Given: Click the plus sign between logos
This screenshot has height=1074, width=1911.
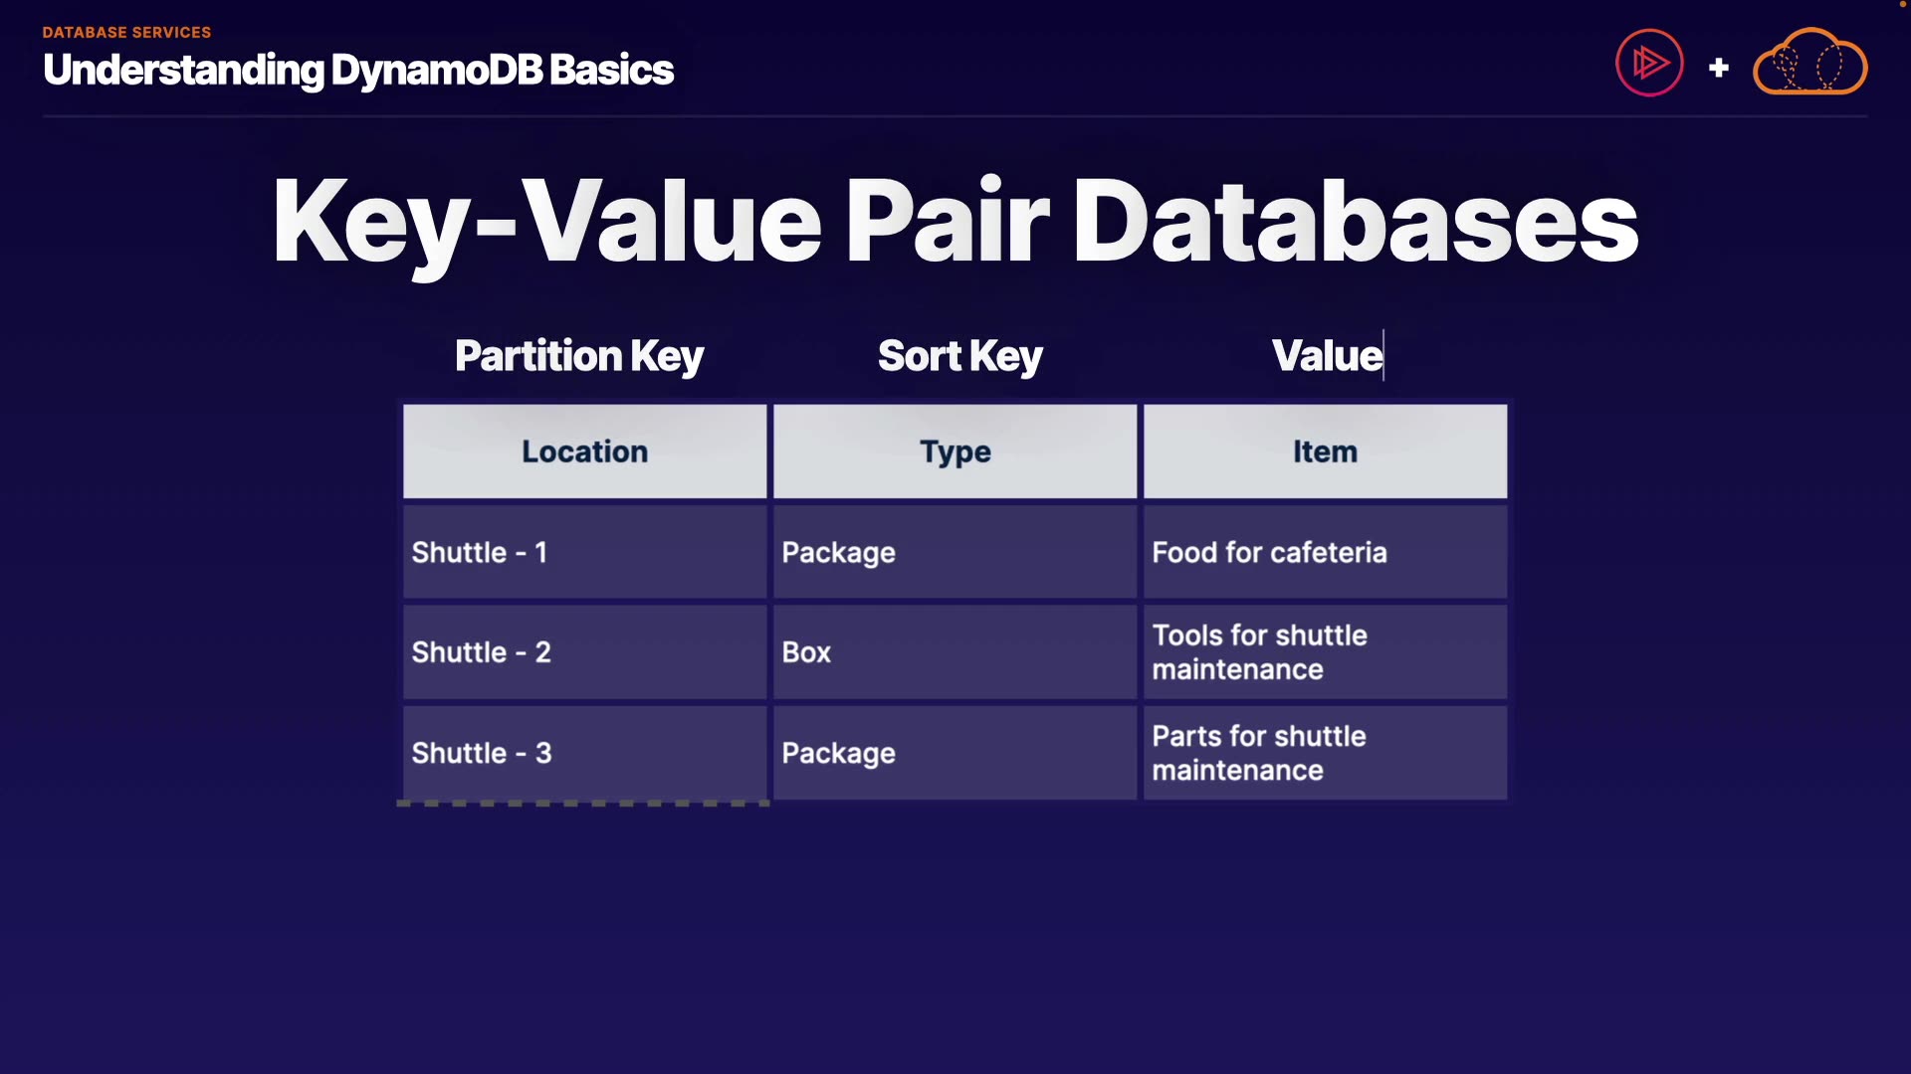Looking at the screenshot, I should (1718, 68).
